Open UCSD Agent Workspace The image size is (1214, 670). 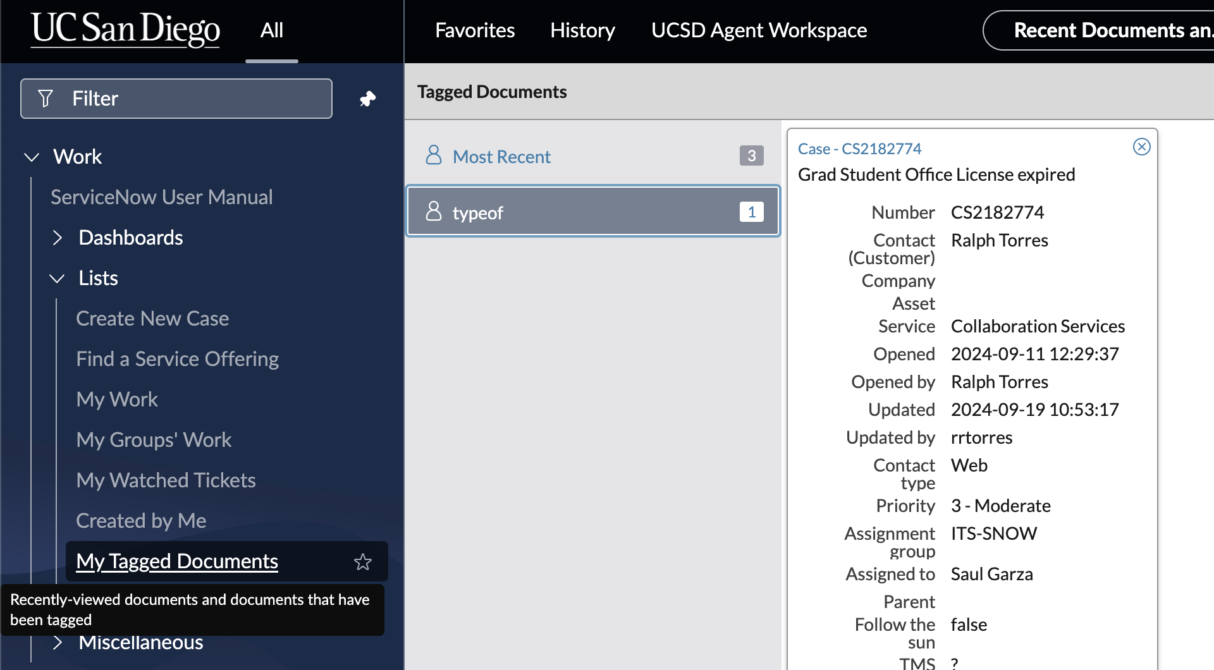pos(759,30)
